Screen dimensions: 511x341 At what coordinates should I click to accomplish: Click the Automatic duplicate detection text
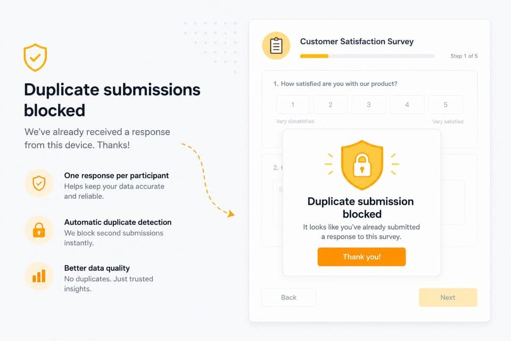[118, 222]
